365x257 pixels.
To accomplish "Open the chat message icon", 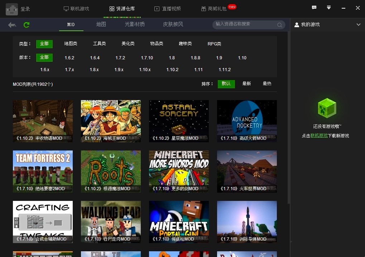I will pos(314,8).
